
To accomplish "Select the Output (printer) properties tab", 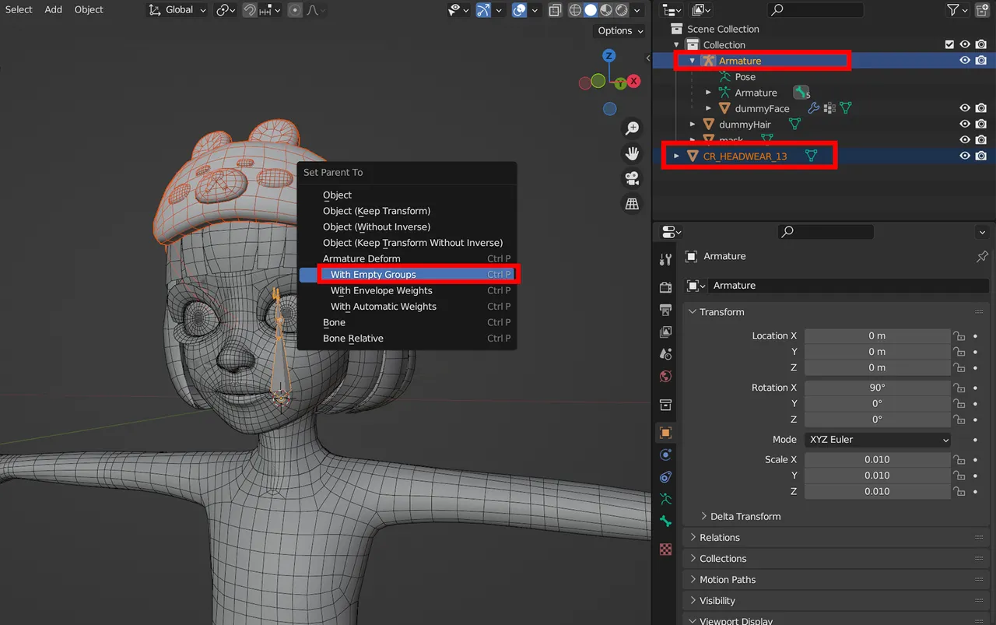I will [x=665, y=311].
